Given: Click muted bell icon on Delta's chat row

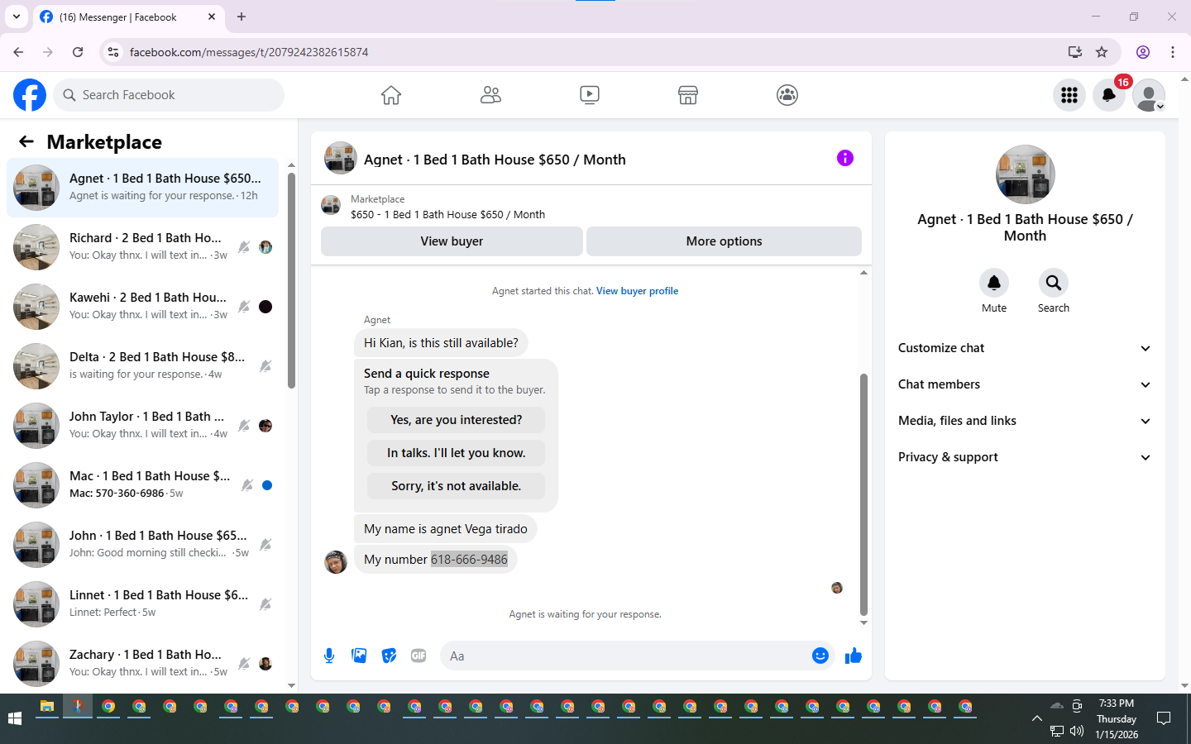Looking at the screenshot, I should [x=265, y=366].
